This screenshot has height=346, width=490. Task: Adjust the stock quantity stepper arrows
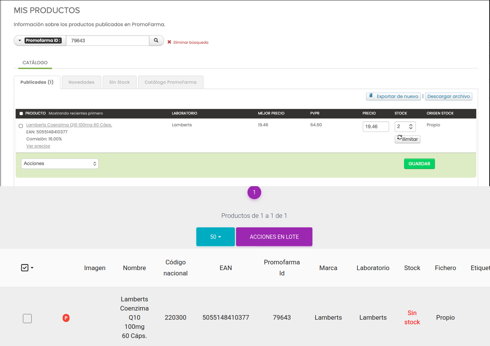click(411, 127)
